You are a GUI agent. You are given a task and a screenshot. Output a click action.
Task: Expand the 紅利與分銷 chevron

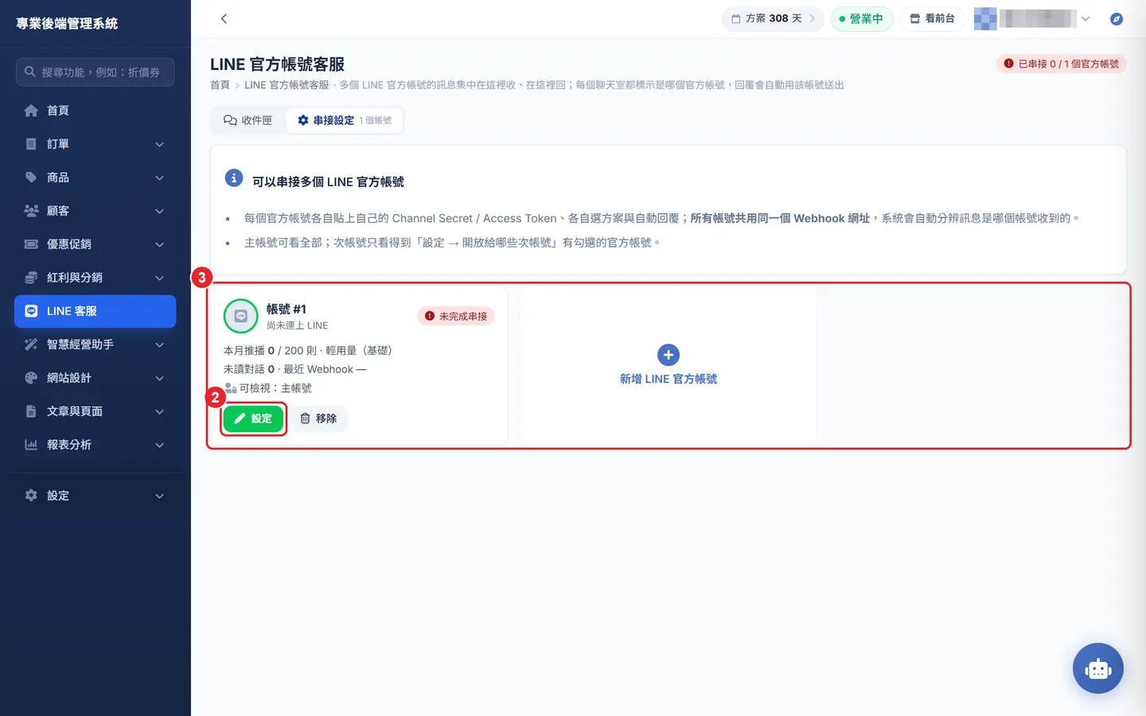[159, 278]
